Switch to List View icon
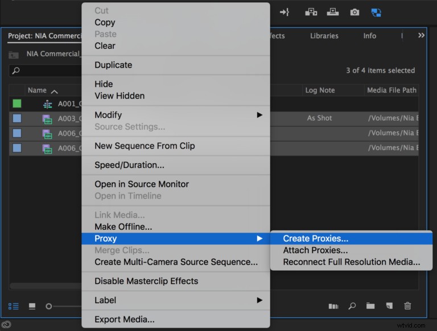 [x=14, y=306]
